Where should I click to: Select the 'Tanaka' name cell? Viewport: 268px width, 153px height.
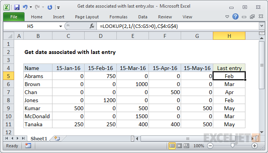click(38, 124)
